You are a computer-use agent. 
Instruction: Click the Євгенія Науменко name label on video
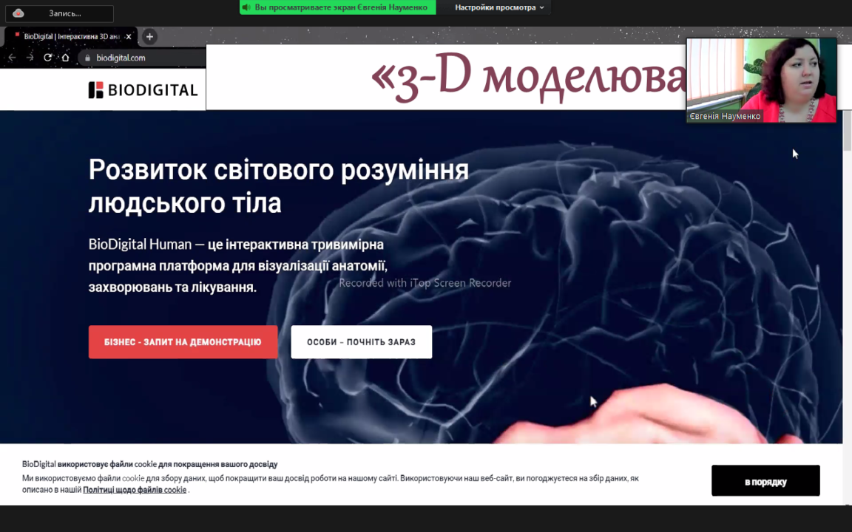[725, 116]
